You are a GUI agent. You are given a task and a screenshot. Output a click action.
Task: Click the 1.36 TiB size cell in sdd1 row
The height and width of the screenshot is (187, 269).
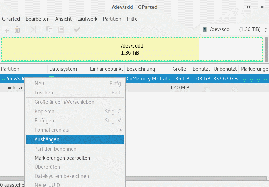tap(180, 79)
